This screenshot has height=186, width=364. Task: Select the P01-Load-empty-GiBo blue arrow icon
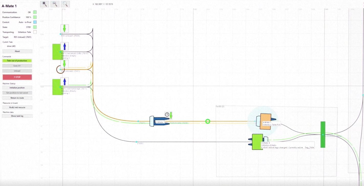(x=65, y=46)
